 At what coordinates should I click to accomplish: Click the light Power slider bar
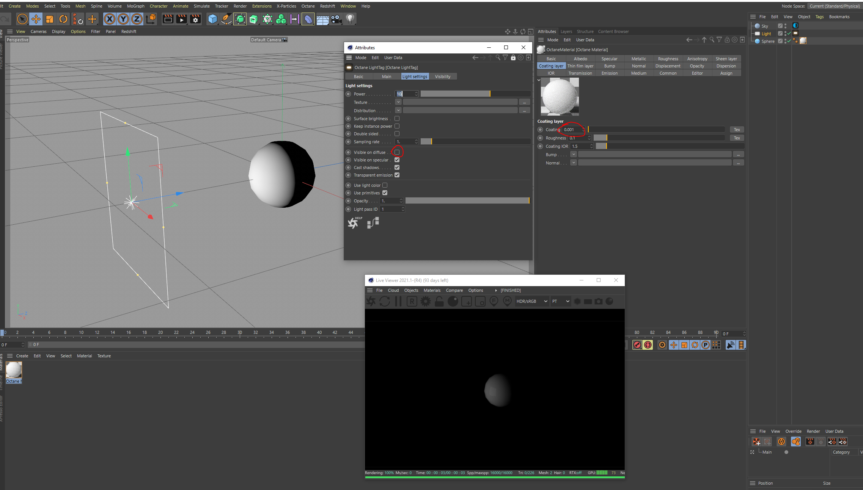click(x=475, y=94)
